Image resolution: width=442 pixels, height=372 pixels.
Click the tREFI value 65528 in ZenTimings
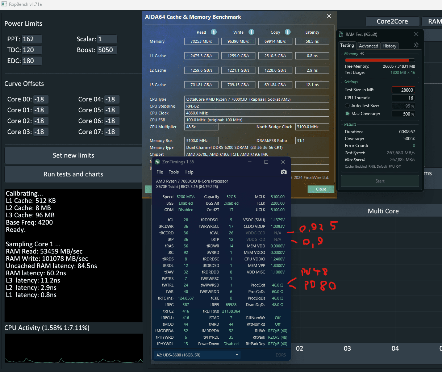[x=231, y=305]
